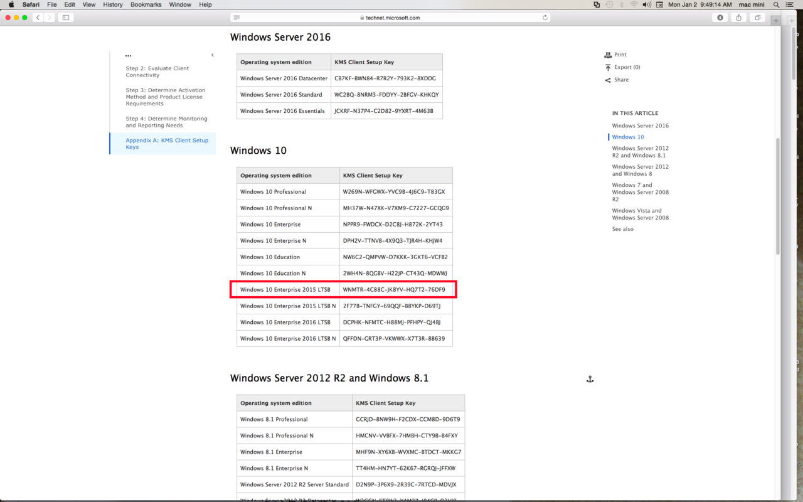Jump to Windows 7 and Server 2008 R2
The width and height of the screenshot is (803, 502).
[x=641, y=192]
